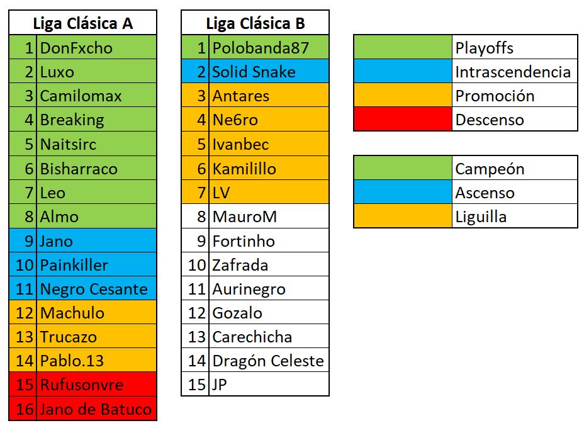
Task: Select the Liga Clásica B header cell
Action: [x=255, y=23]
